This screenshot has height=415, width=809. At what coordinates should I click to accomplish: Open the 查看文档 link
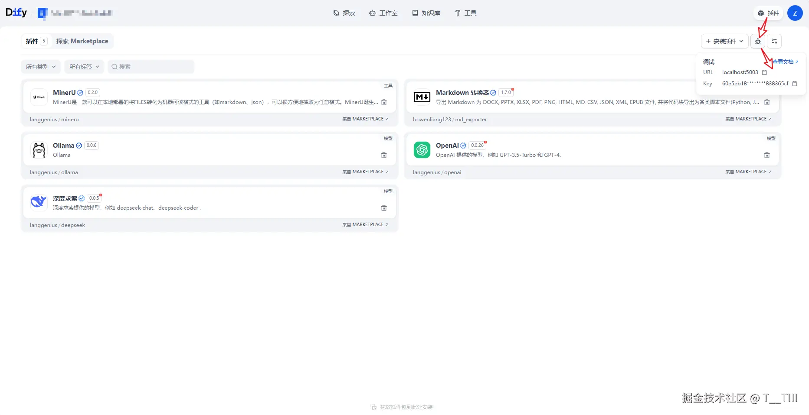coord(786,62)
